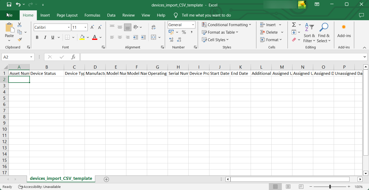Click Sort & Filter button
Screen dimensions: 369x190
(x=309, y=33)
